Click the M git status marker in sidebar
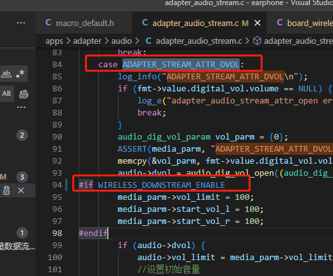The image size is (333, 276). [3, 177]
